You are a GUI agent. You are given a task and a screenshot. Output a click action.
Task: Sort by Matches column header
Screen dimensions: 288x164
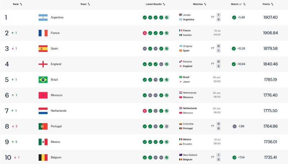tap(199, 4)
